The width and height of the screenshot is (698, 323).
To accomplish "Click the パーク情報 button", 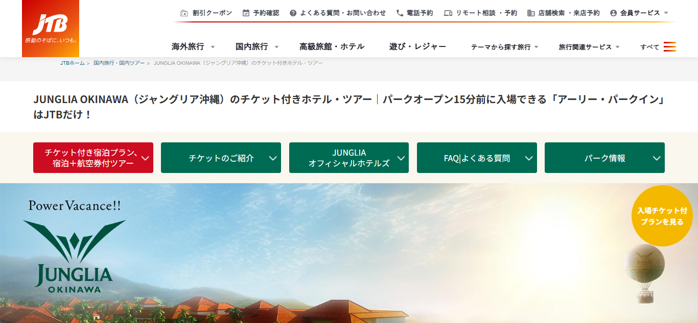I will click(604, 158).
